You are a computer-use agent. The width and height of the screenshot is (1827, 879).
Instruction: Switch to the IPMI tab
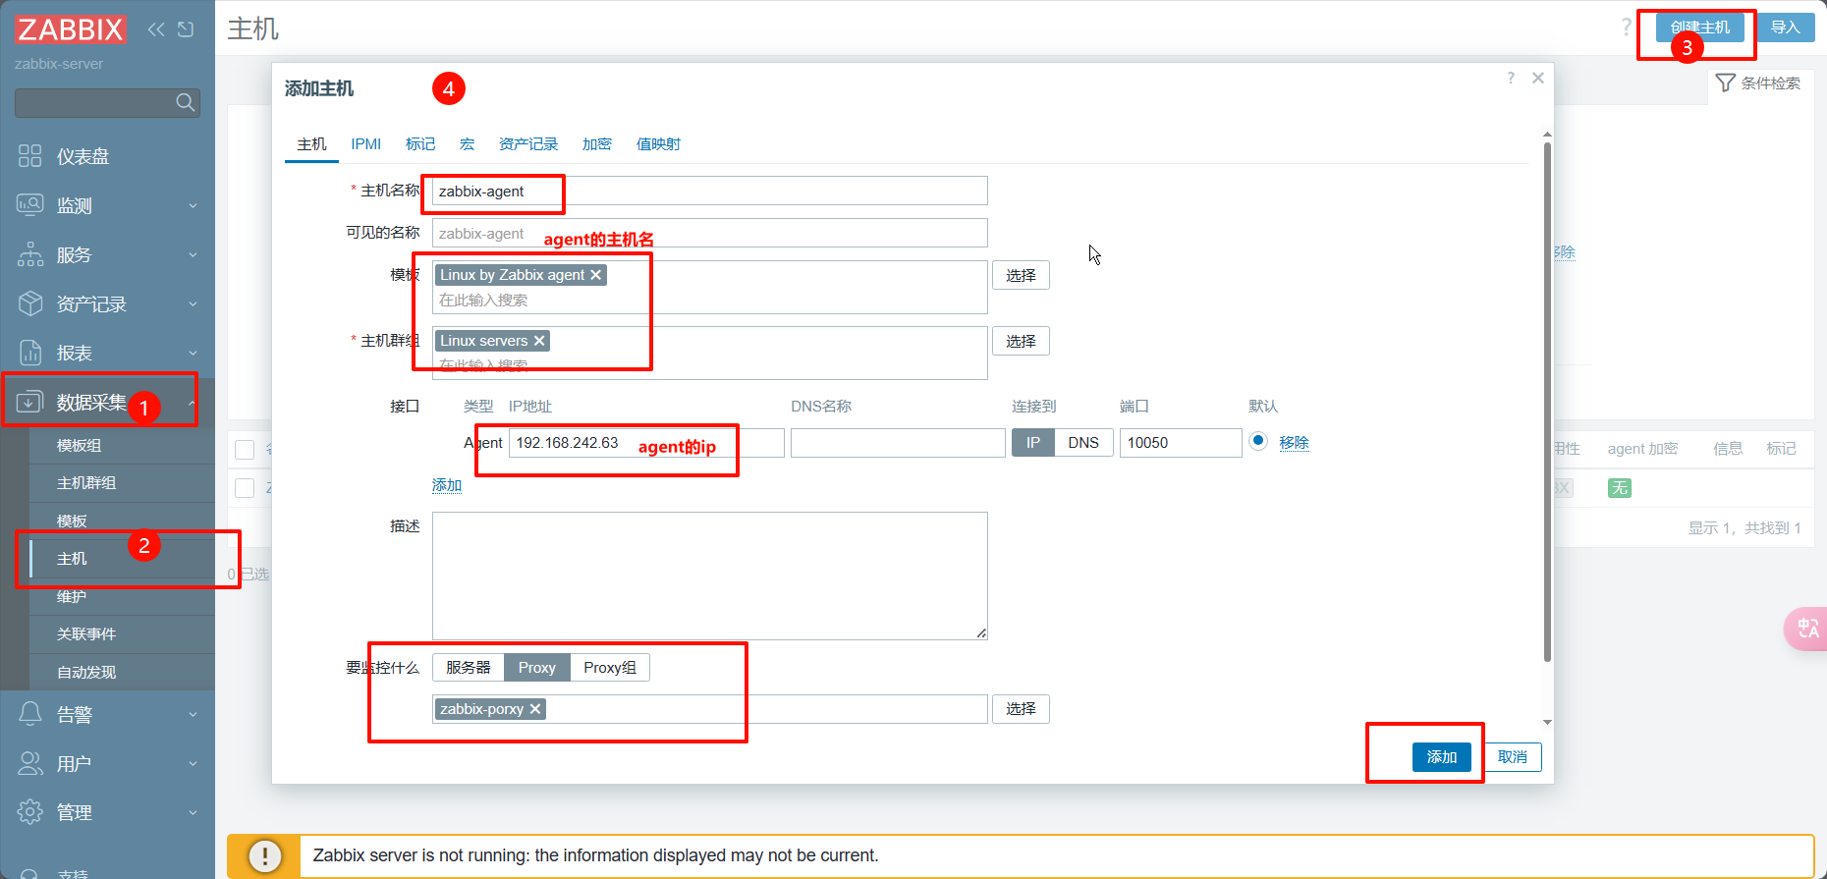coord(366,144)
